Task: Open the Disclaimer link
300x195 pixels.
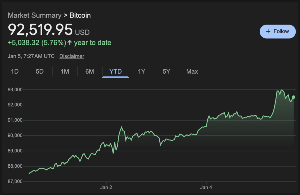Action: point(72,56)
